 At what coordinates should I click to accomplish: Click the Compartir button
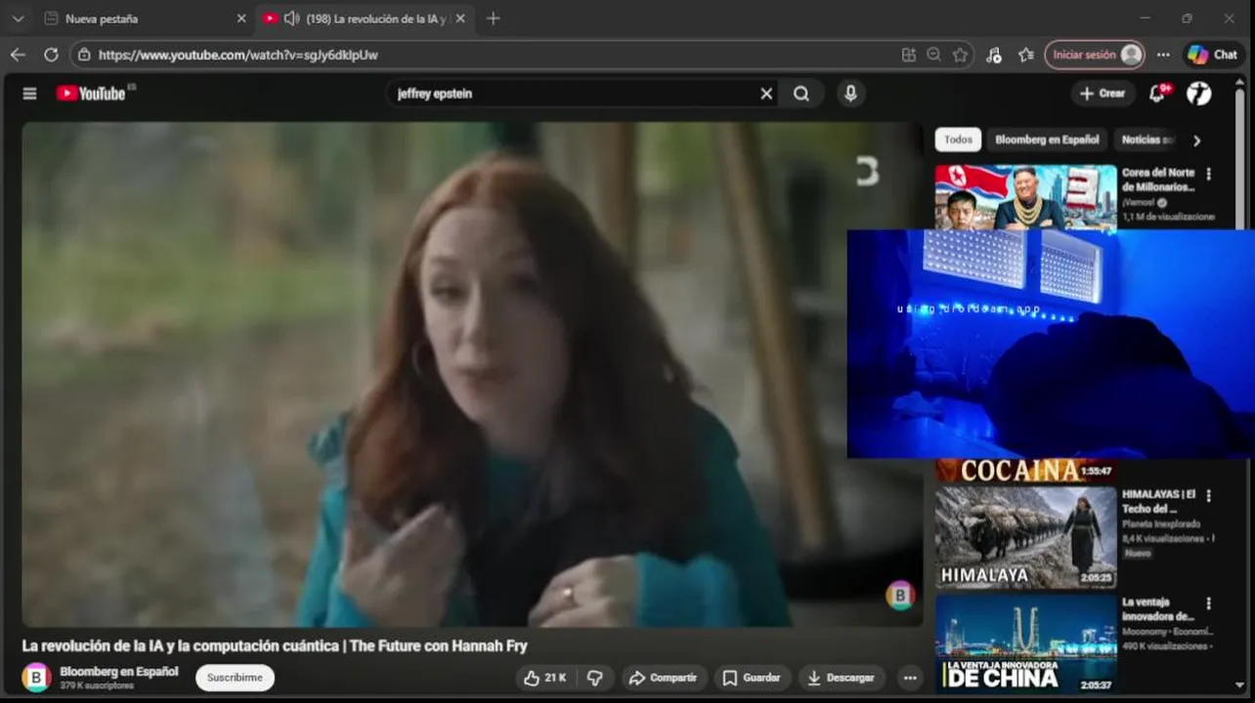click(x=663, y=678)
